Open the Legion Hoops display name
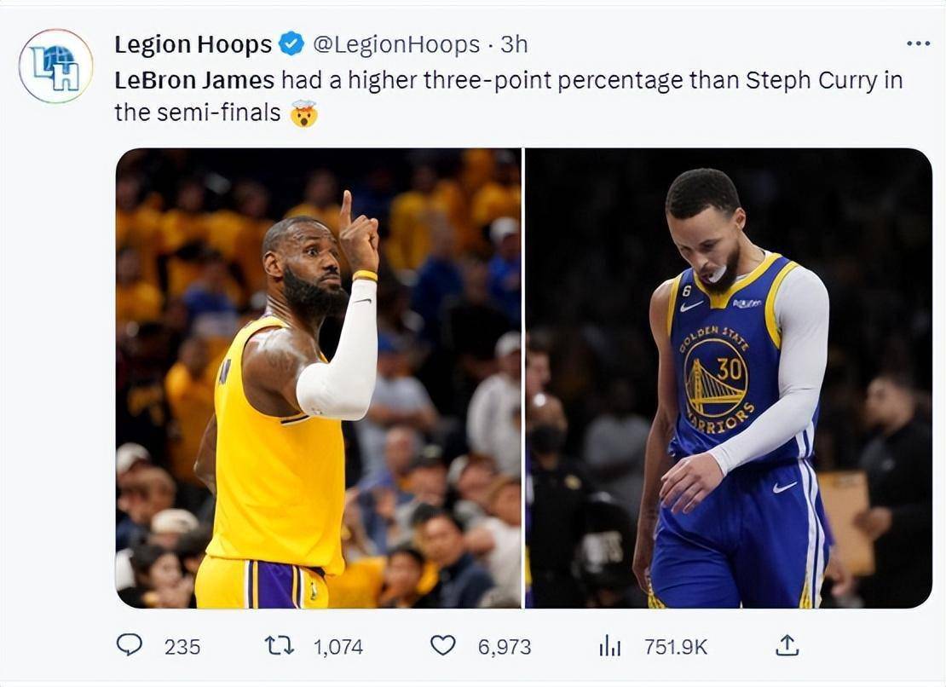The width and height of the screenshot is (946, 687). pos(193,44)
